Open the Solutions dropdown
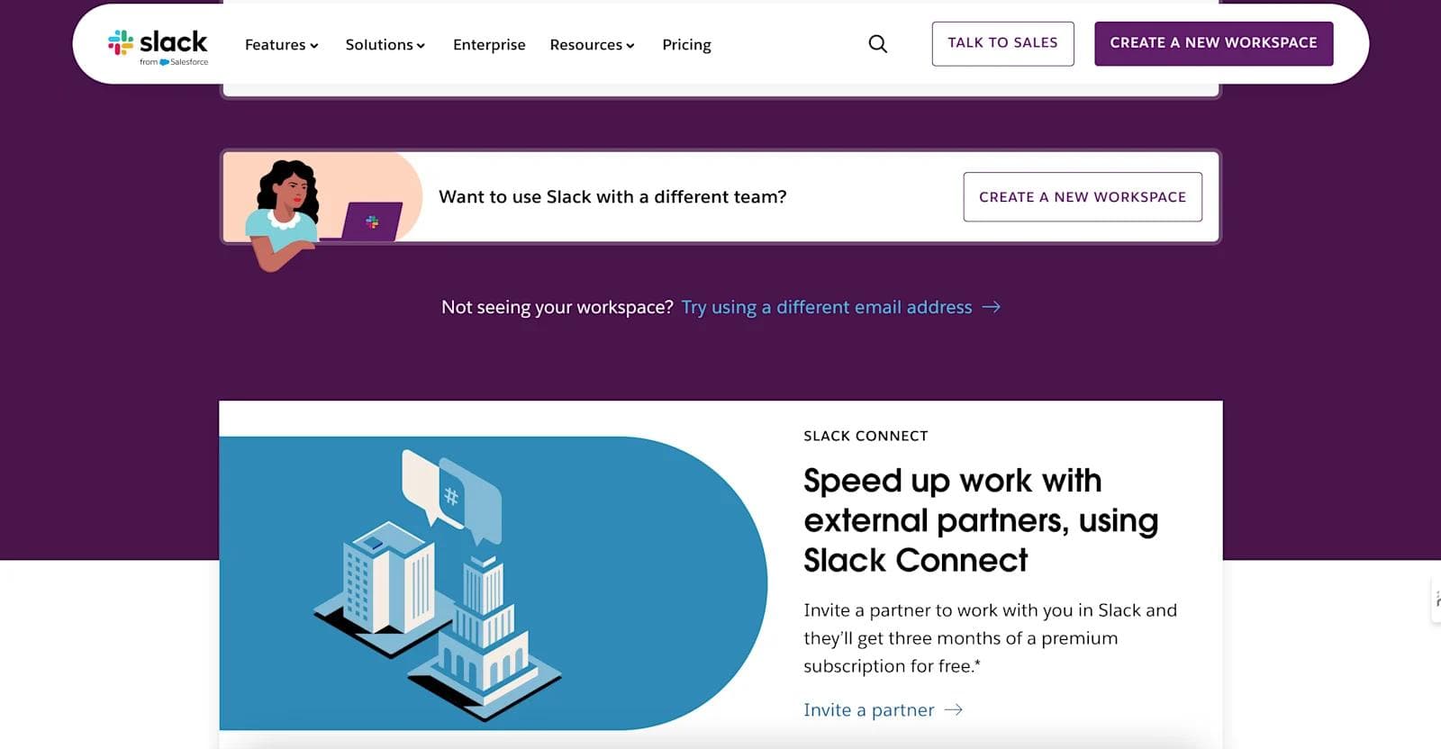The height and width of the screenshot is (749, 1441). (x=385, y=44)
